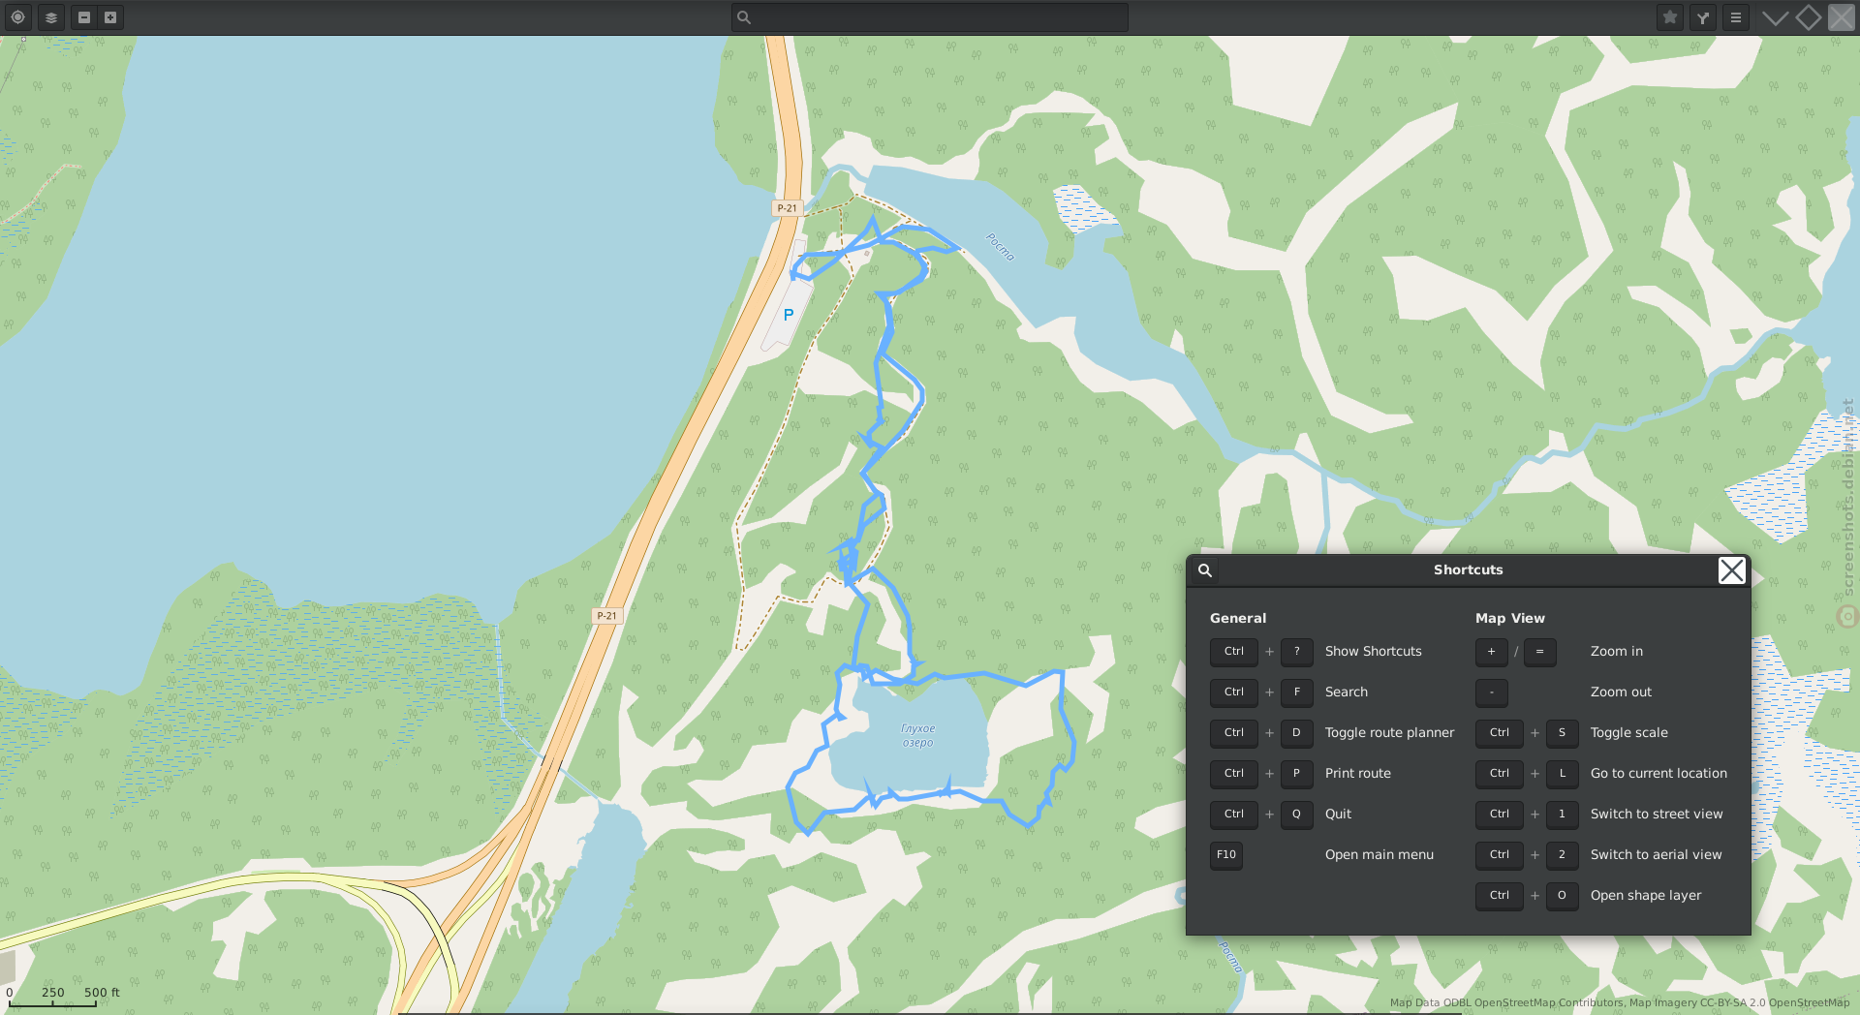Open the favorites star button

point(1670,17)
